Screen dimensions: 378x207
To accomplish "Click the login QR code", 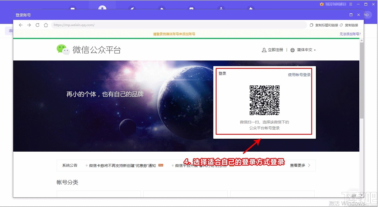I will [x=265, y=100].
